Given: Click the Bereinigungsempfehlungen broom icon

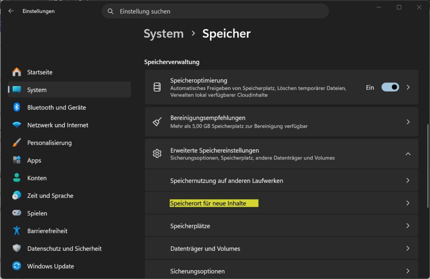Looking at the screenshot, I should click(x=157, y=121).
